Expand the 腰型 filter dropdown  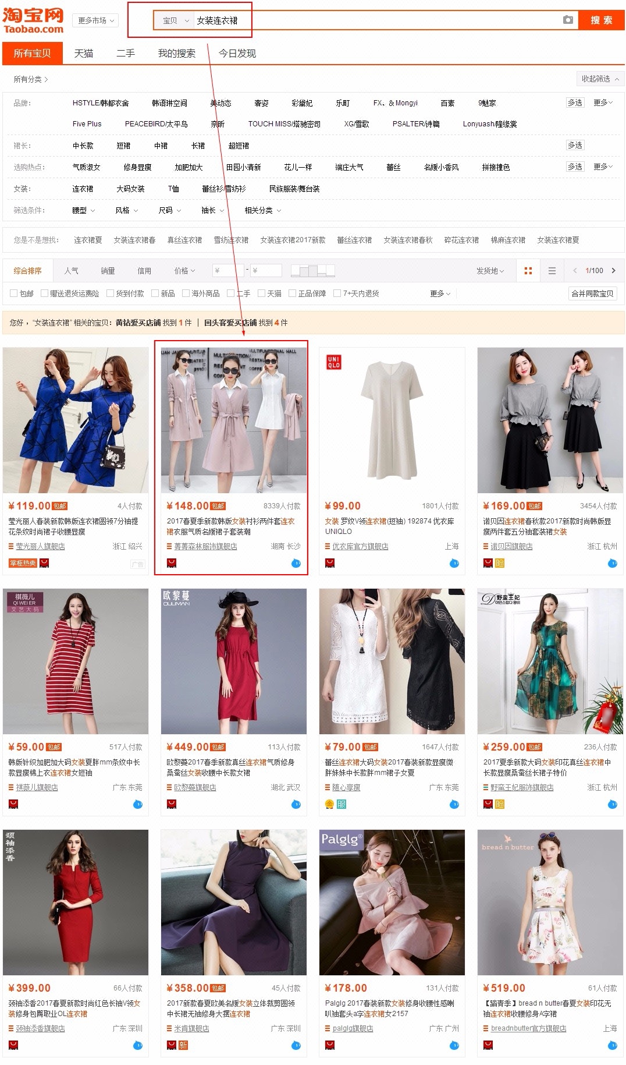(83, 210)
